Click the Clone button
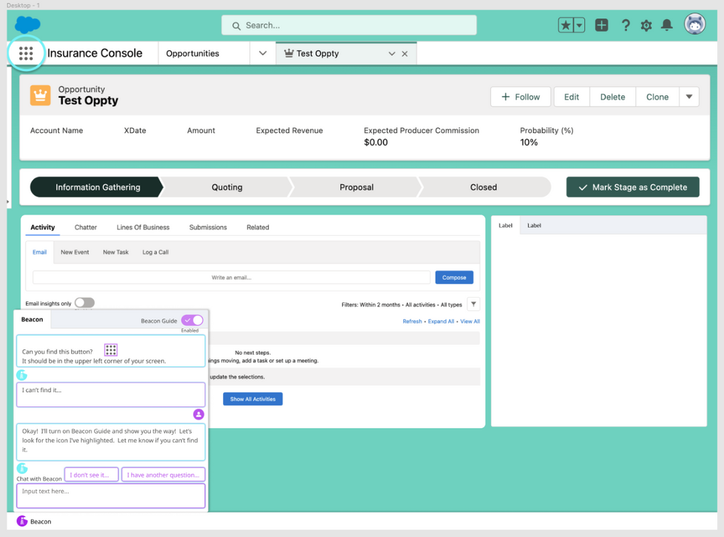 [x=657, y=97]
